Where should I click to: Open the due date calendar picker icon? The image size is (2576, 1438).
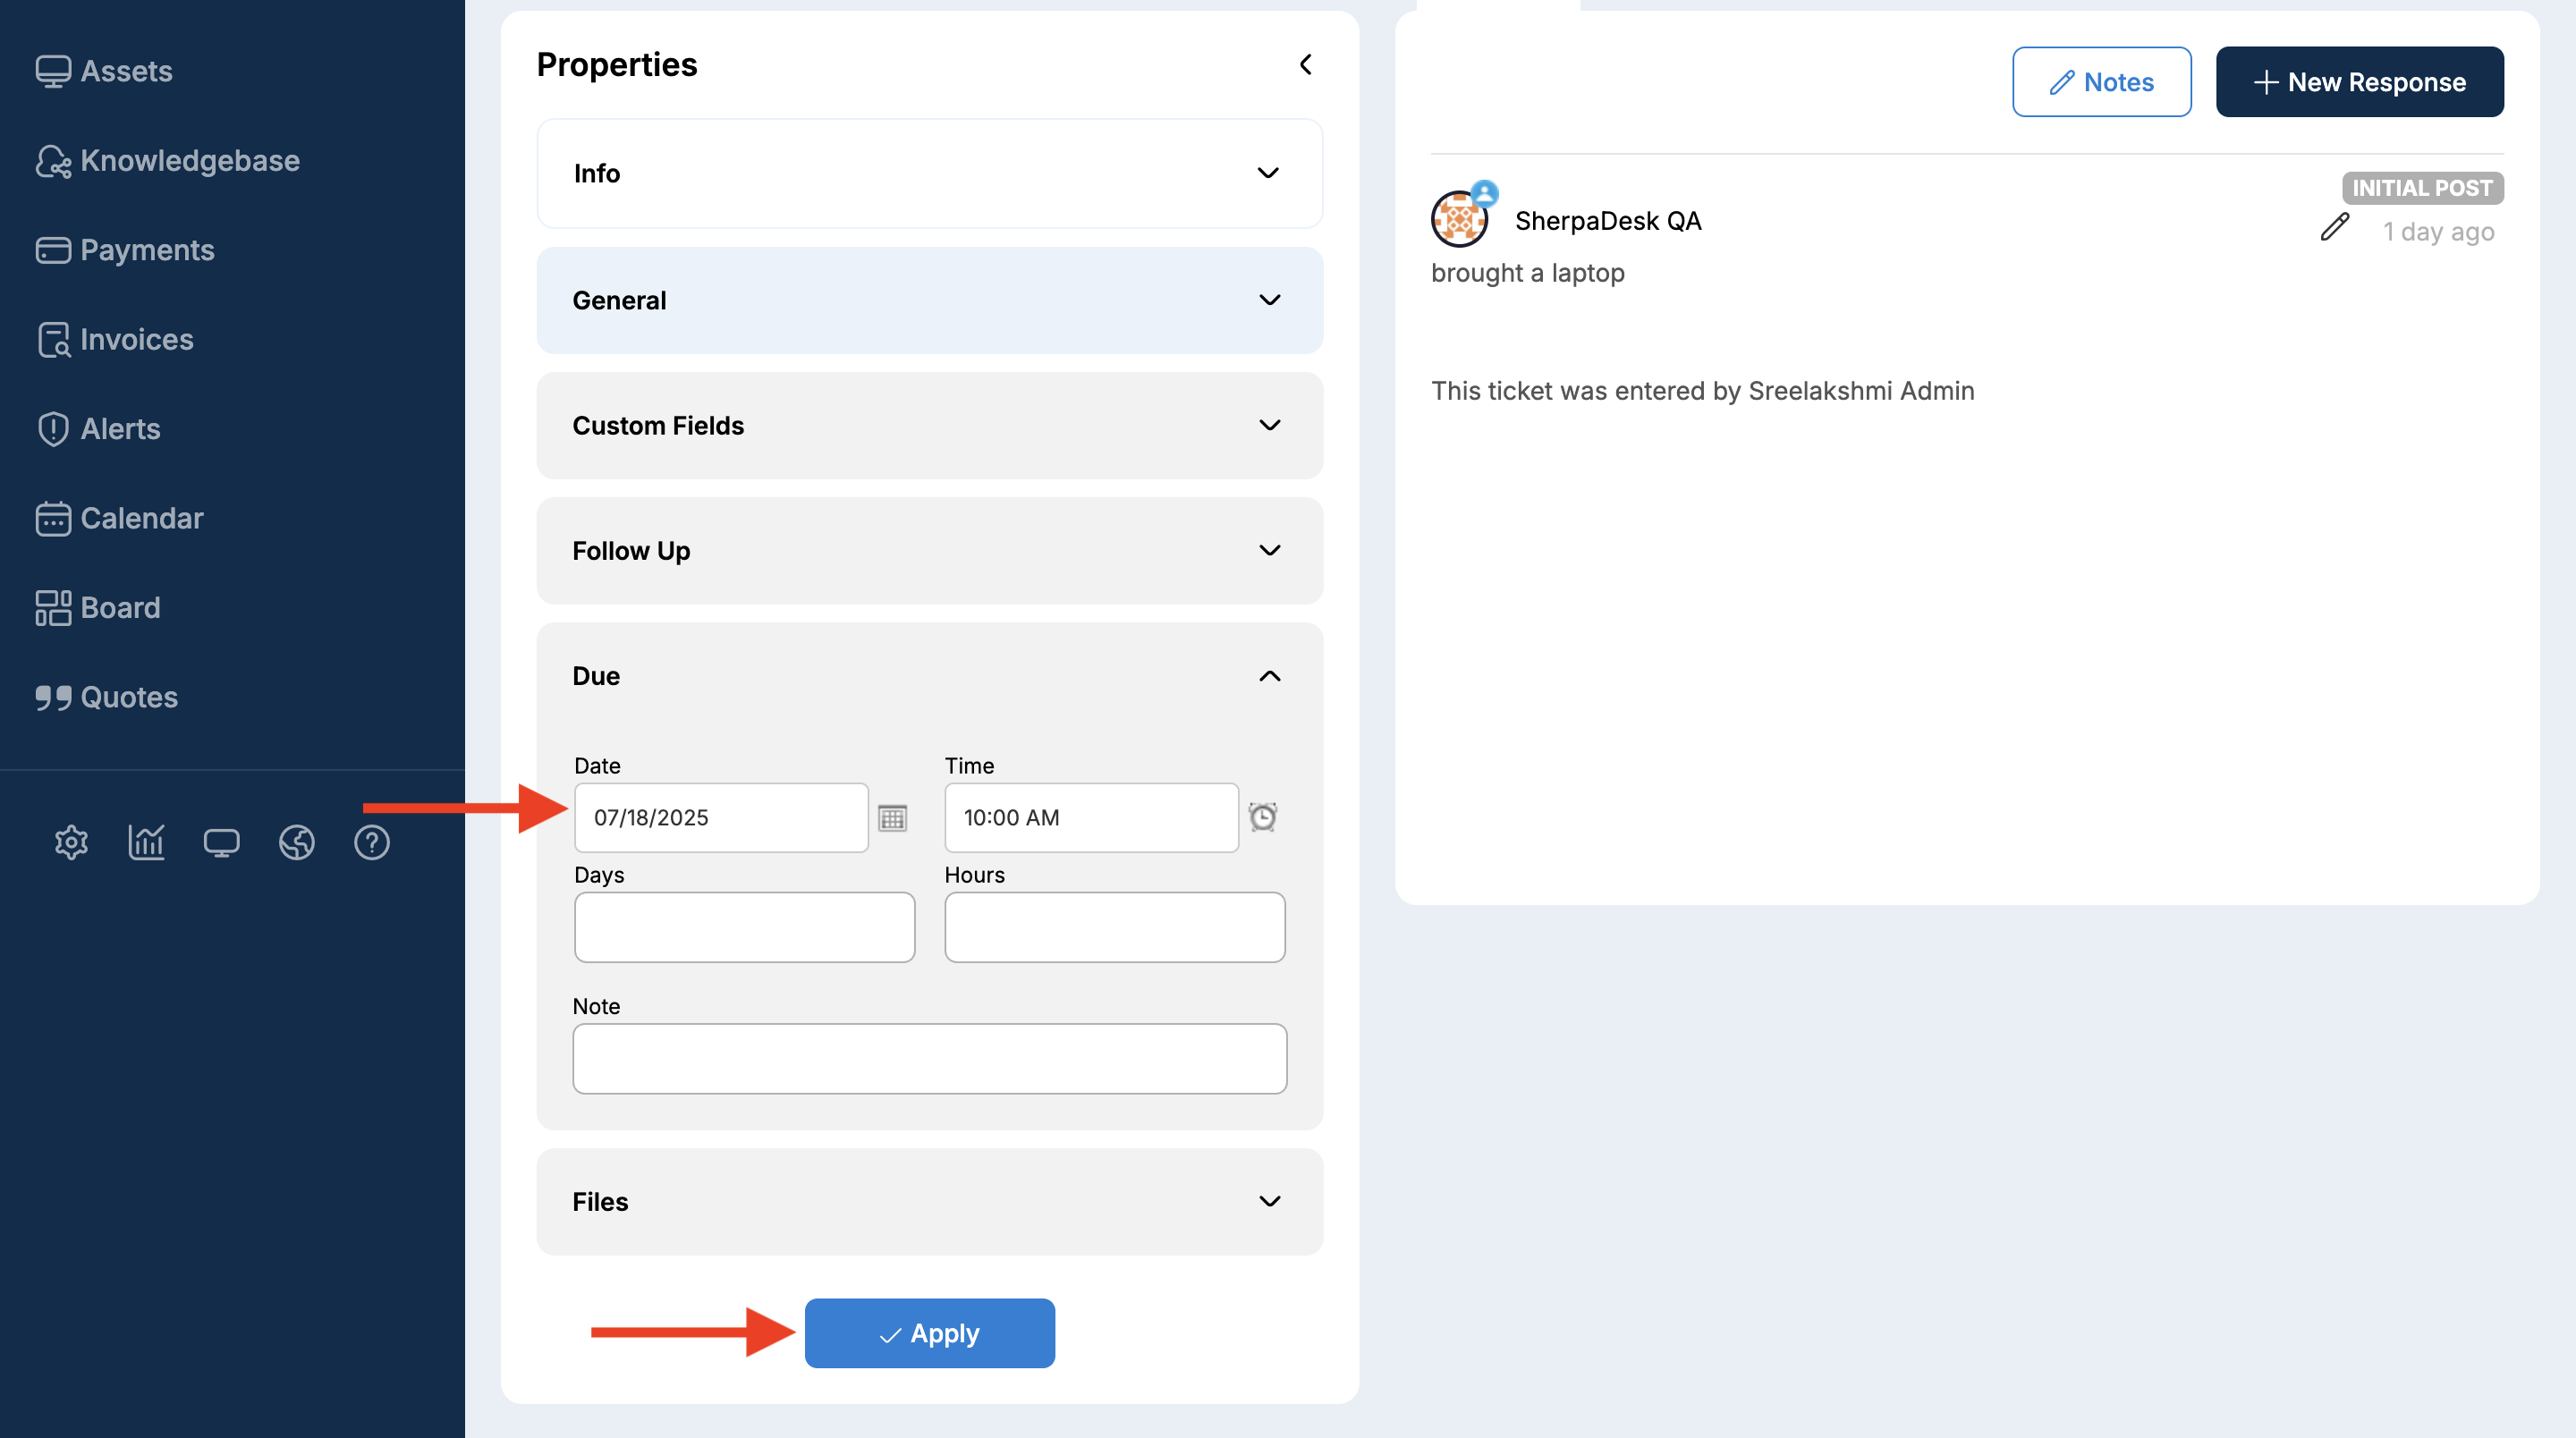[892, 818]
